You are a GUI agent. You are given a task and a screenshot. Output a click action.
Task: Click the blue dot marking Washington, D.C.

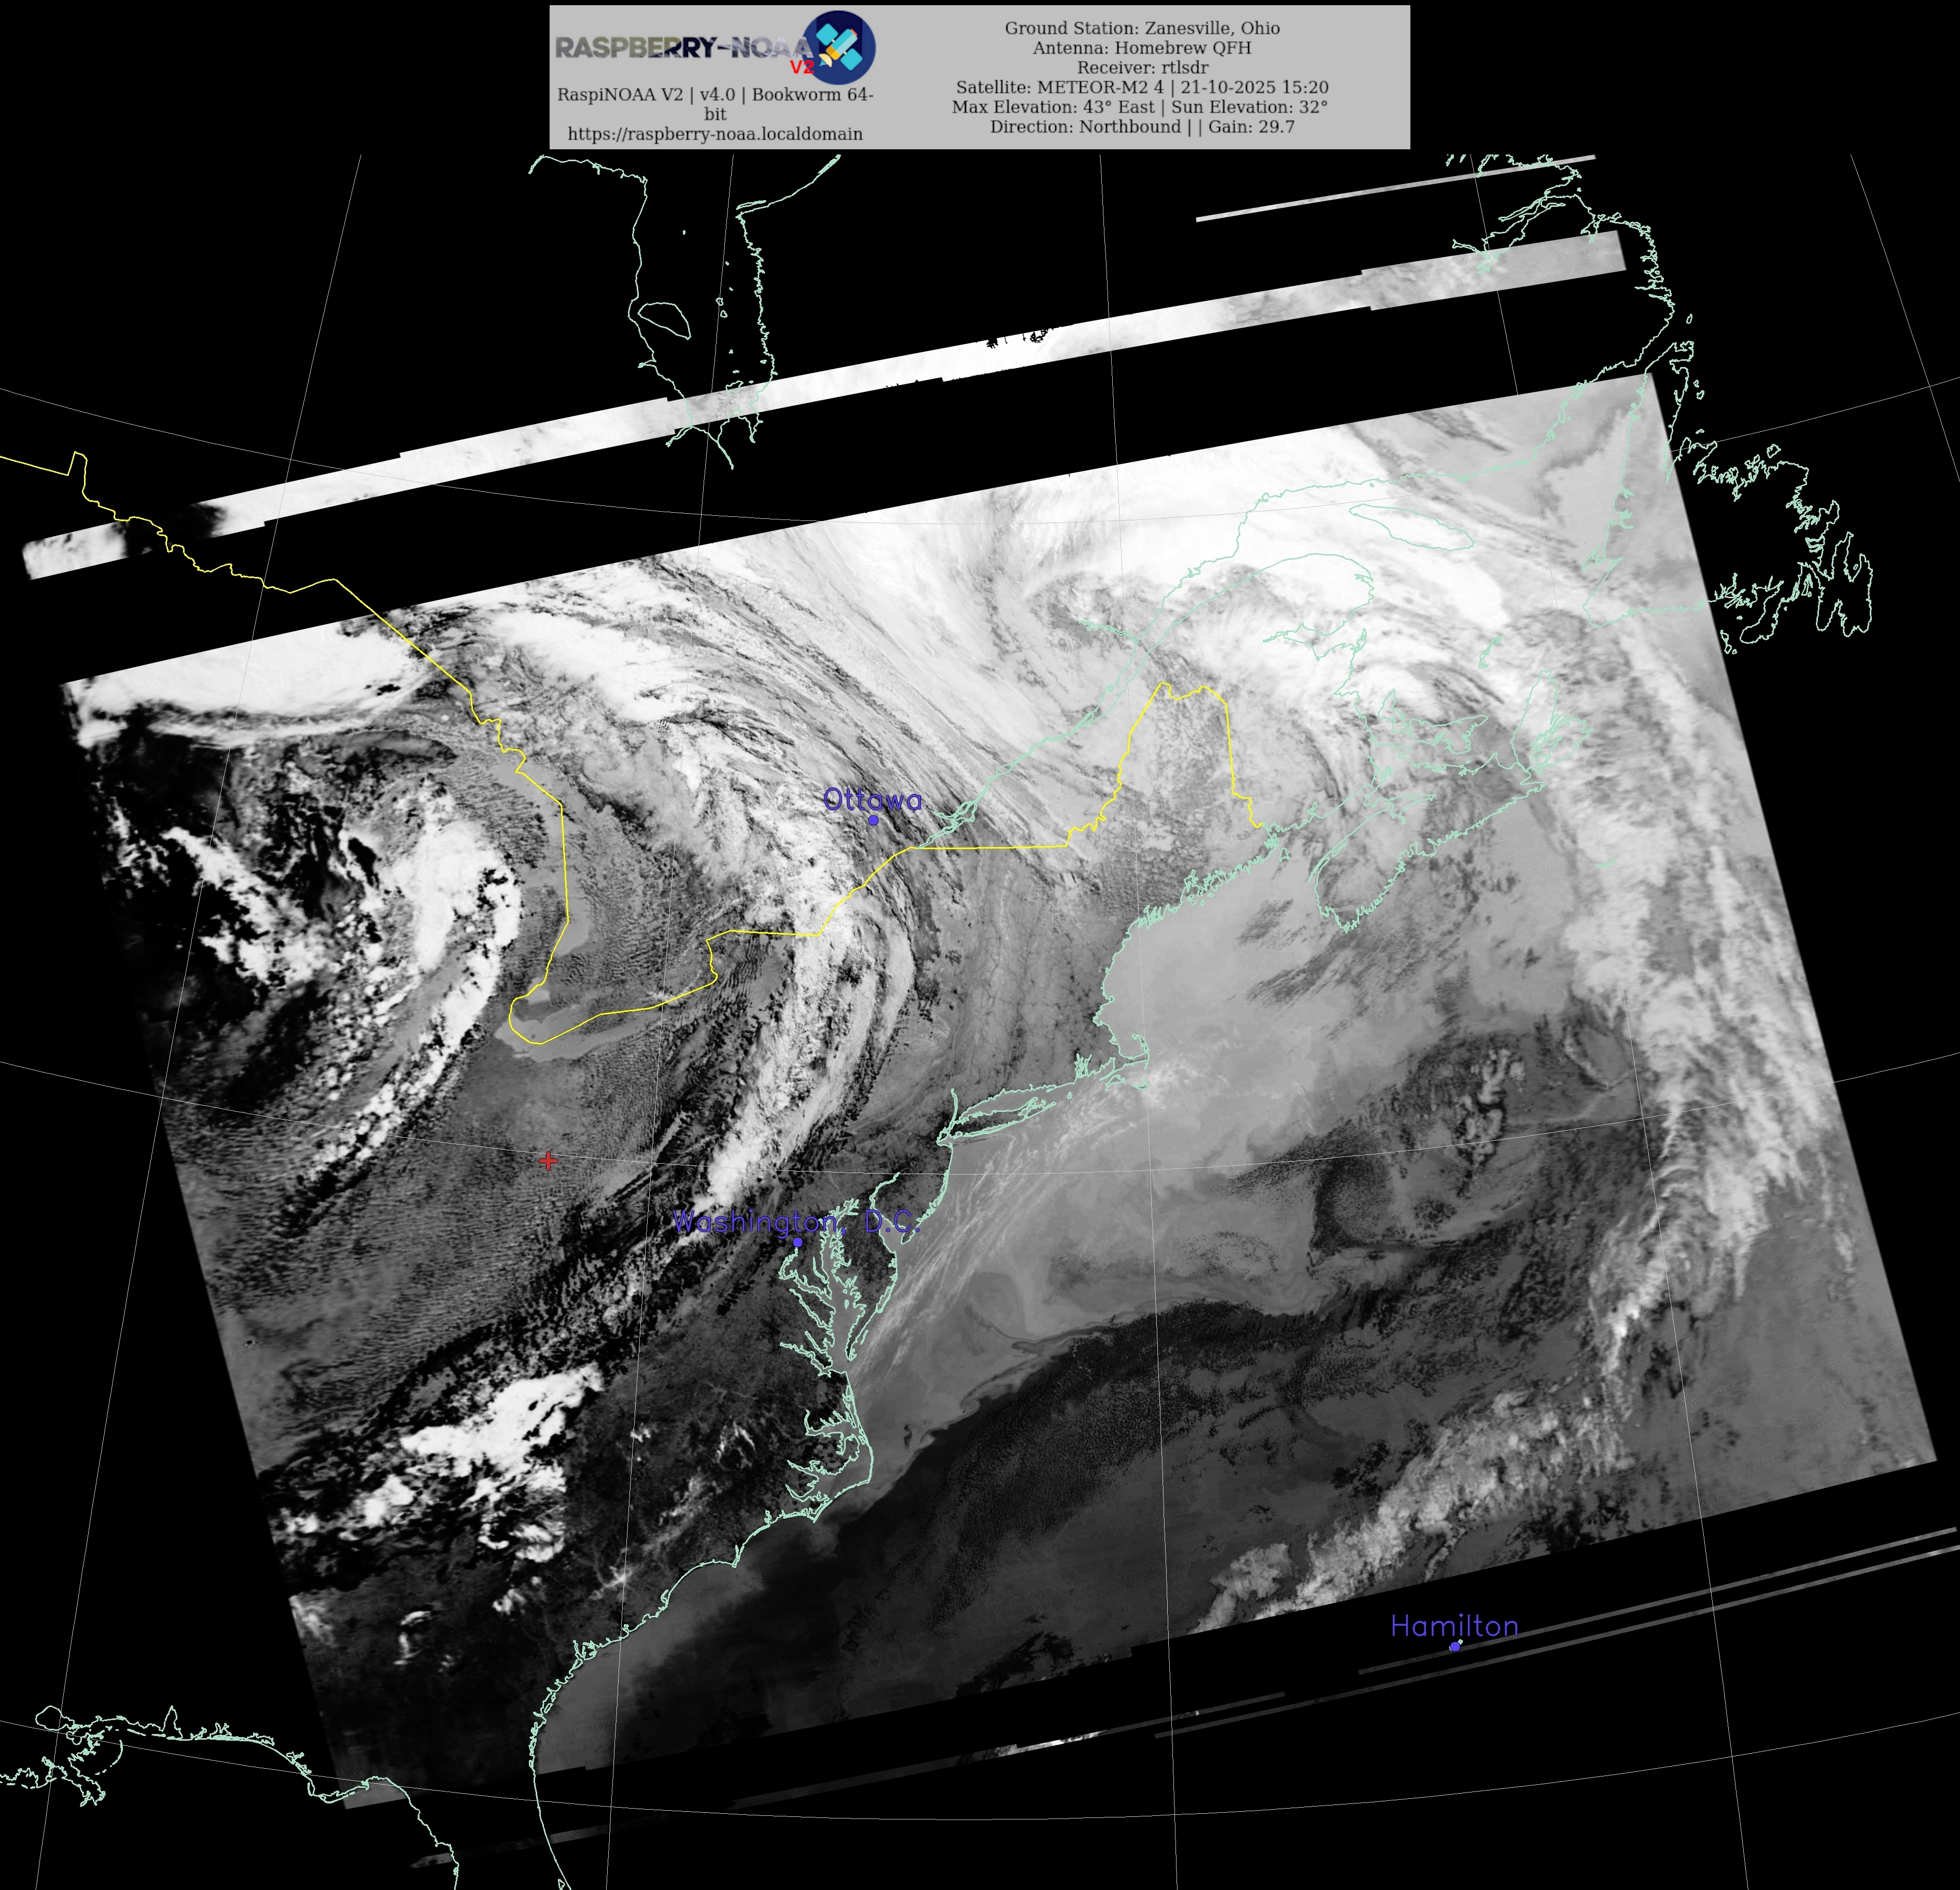click(797, 1243)
